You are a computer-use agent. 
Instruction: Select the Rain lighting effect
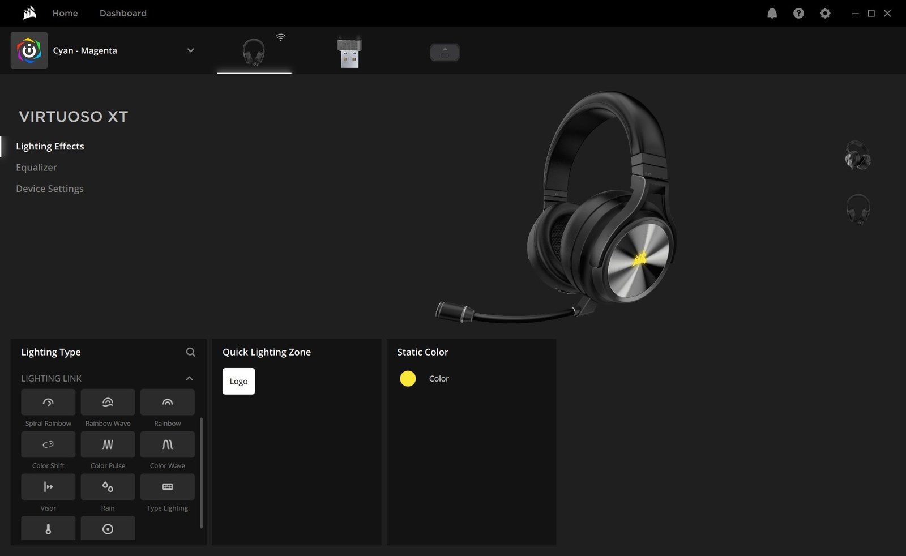tap(108, 487)
